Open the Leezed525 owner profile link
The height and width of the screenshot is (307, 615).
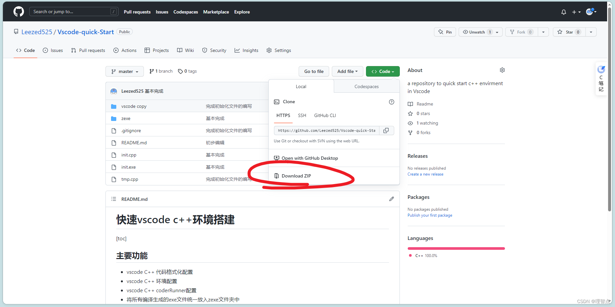[x=37, y=32]
